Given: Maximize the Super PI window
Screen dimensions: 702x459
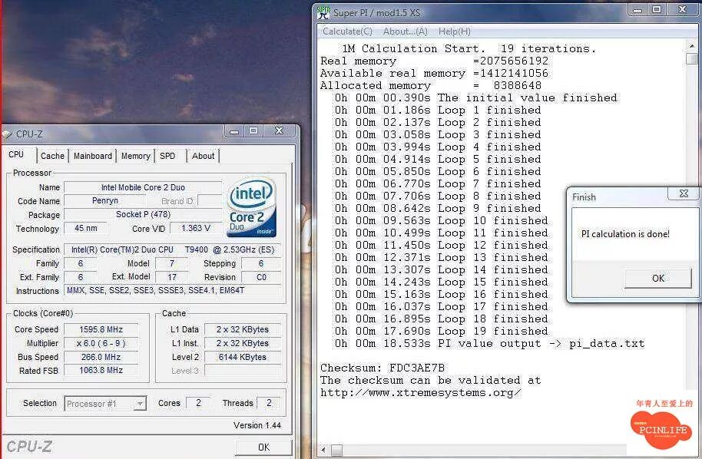Looking at the screenshot, I should pos(657,9).
